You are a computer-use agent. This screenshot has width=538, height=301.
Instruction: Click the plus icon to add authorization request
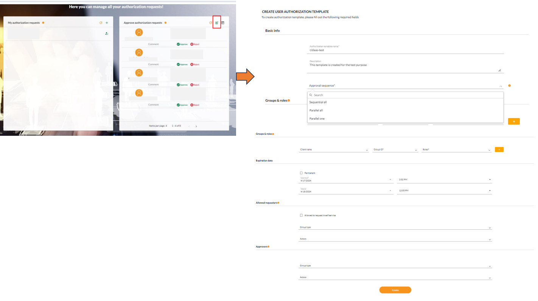(107, 23)
